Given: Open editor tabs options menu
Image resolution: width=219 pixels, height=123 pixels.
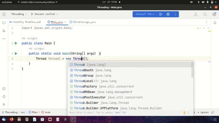Looking at the screenshot, I should tap(207, 22).
